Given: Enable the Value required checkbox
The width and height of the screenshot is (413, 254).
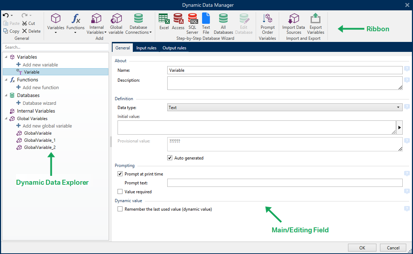Looking at the screenshot, I should [x=120, y=192].
